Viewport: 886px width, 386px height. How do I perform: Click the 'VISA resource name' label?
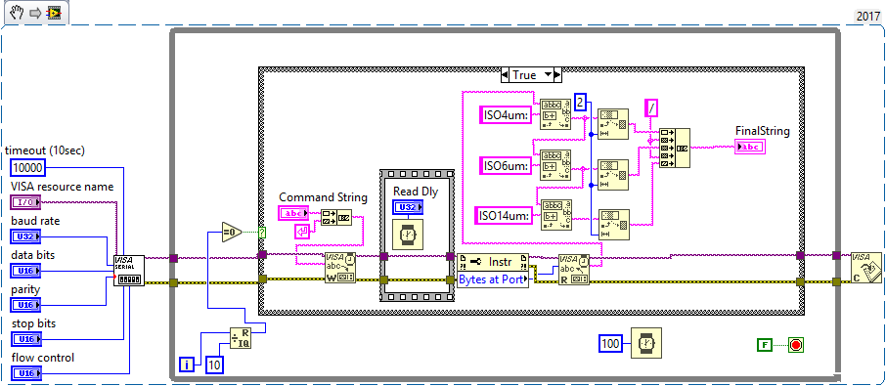pos(63,187)
